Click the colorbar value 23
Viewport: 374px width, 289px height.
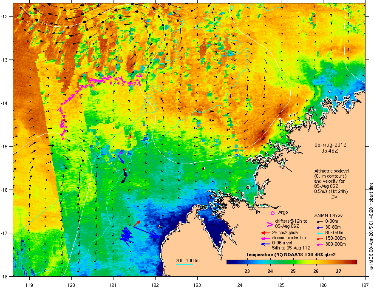(x=247, y=271)
